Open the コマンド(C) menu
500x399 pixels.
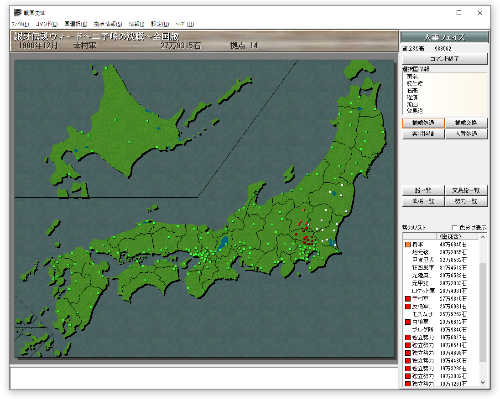[47, 24]
